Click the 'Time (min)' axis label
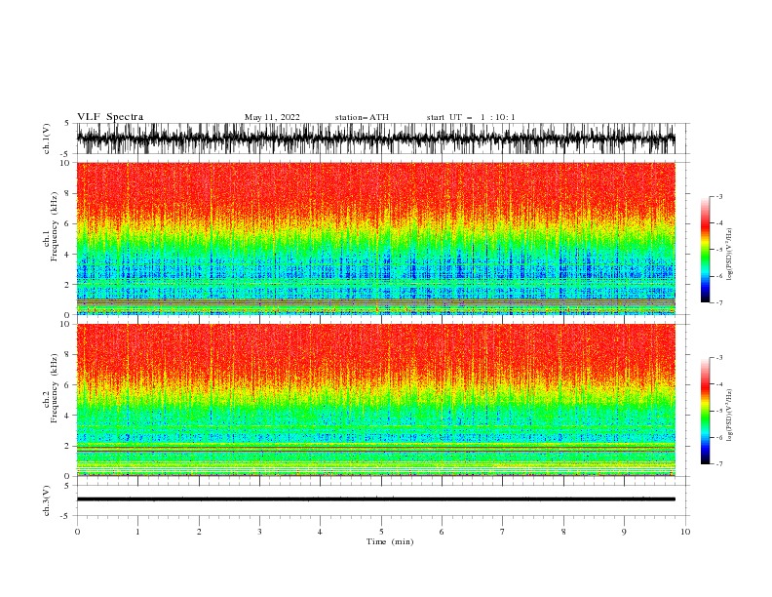772x597 pixels. click(390, 541)
